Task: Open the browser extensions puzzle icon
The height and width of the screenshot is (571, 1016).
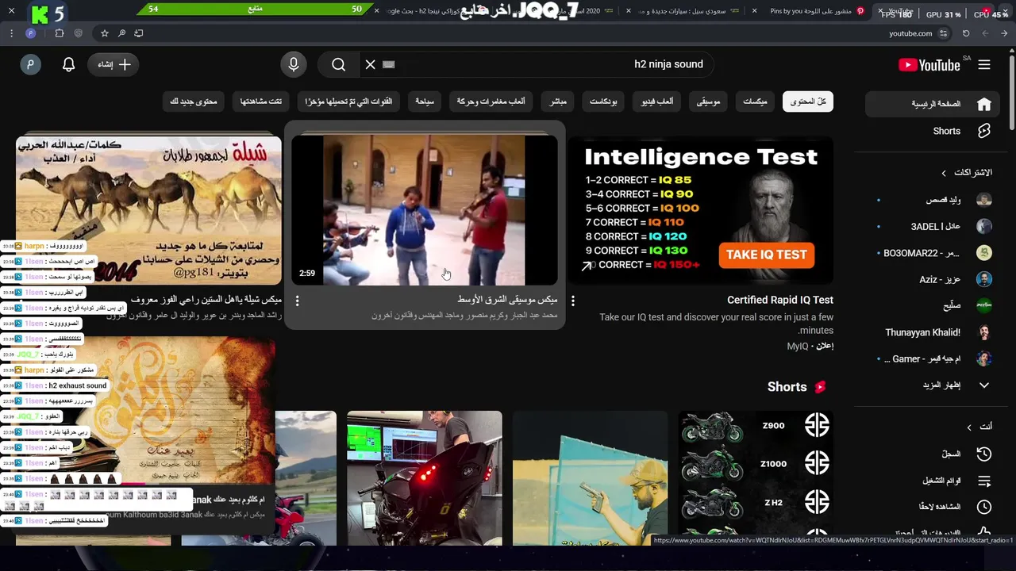Action: click(x=60, y=33)
